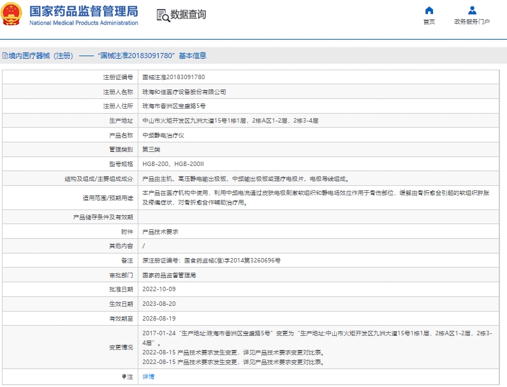Click the 数据查询 heading text

point(188,14)
